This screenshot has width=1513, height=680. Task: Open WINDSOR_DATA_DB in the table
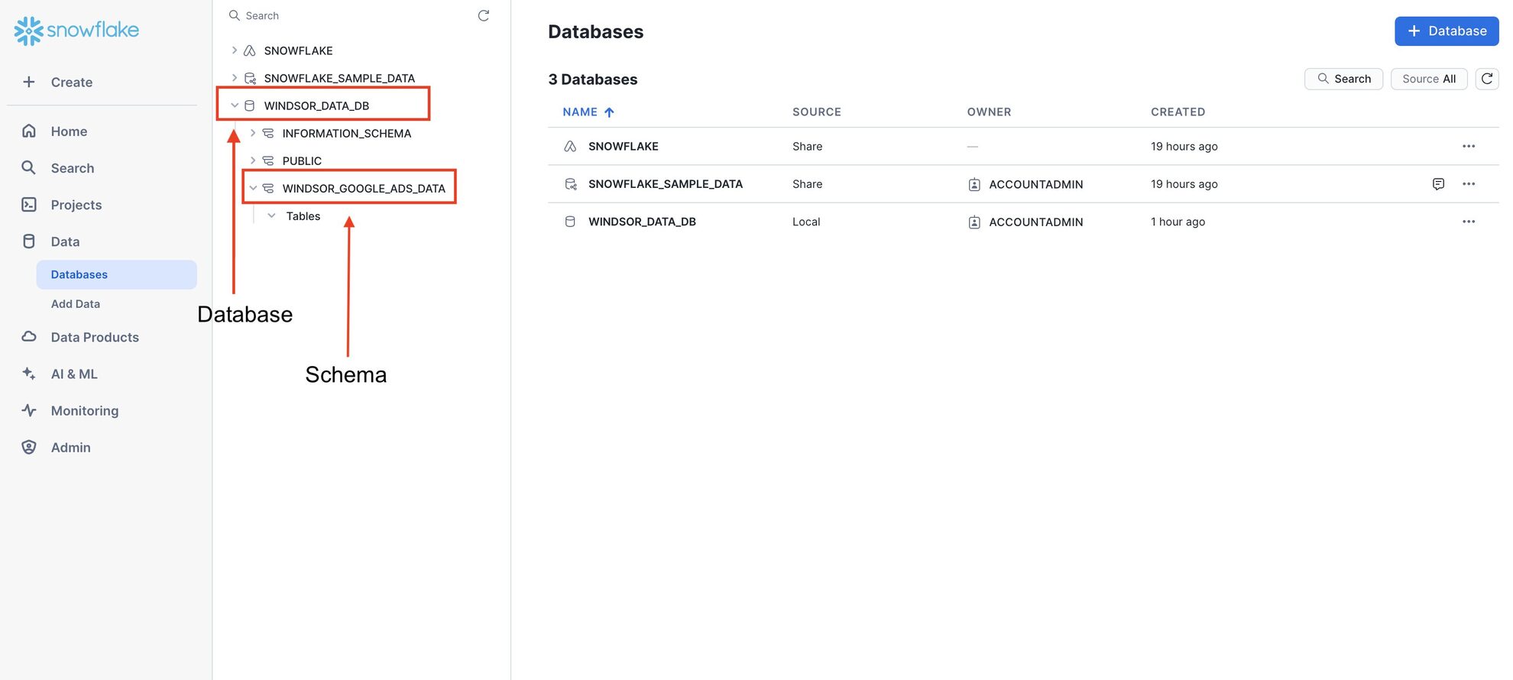(642, 222)
